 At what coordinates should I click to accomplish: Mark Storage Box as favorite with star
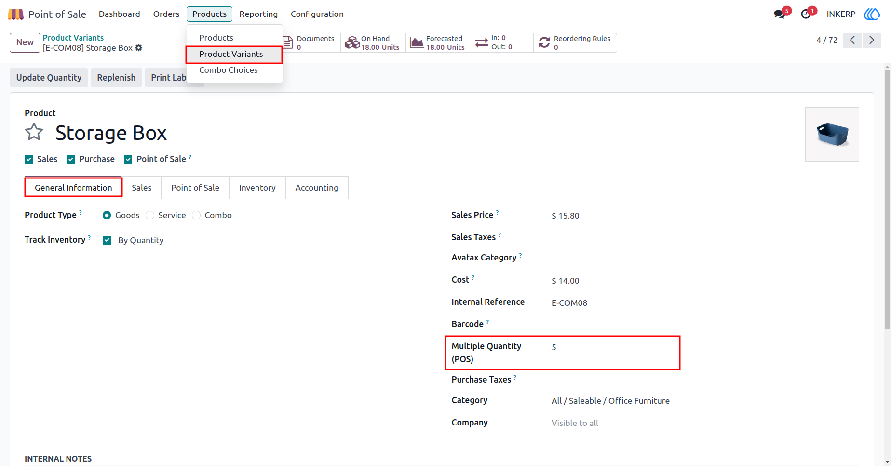pyautogui.click(x=34, y=132)
